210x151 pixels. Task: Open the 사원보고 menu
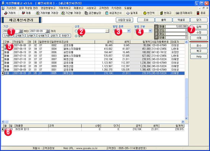pos(91,8)
